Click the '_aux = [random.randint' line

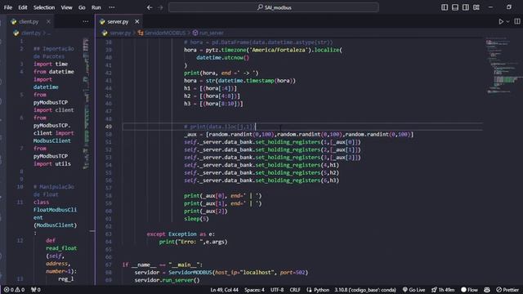pos(299,134)
